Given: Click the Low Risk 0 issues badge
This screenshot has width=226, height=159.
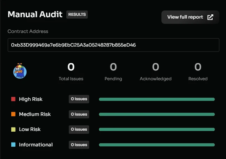Looking at the screenshot, I should coord(79,129).
